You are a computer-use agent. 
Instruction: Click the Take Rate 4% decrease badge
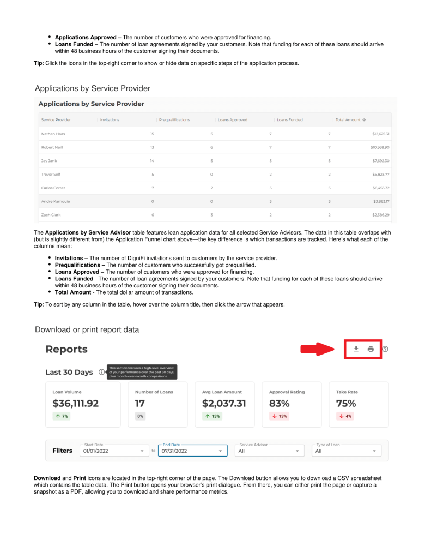tap(345, 416)
